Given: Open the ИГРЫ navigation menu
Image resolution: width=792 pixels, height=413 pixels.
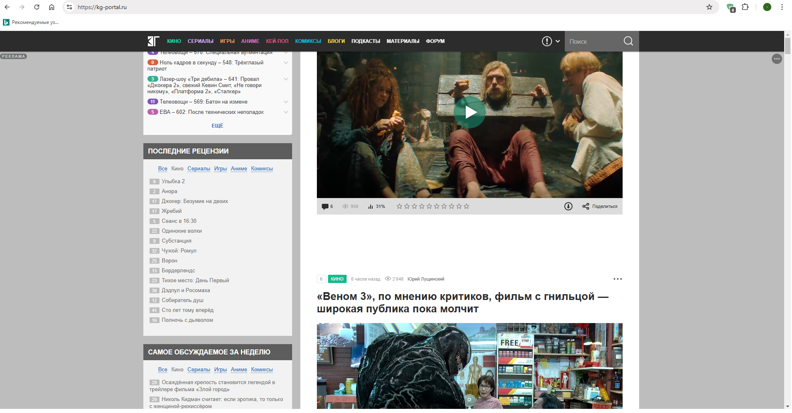Looking at the screenshot, I should (227, 41).
